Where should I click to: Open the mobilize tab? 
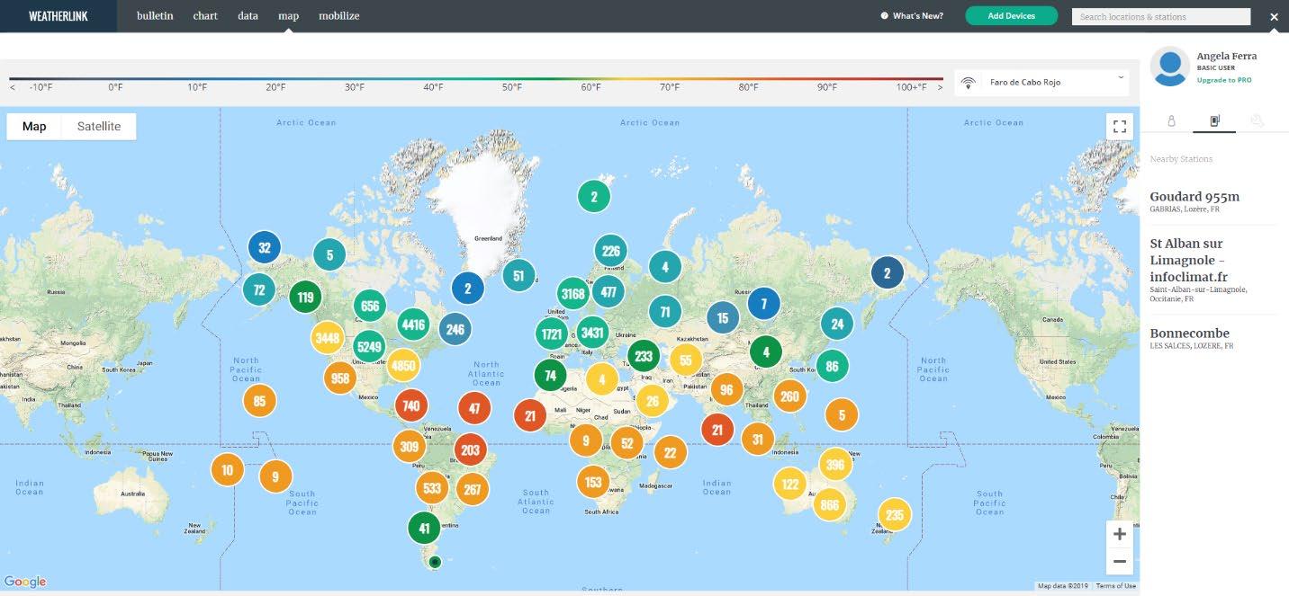(x=338, y=16)
